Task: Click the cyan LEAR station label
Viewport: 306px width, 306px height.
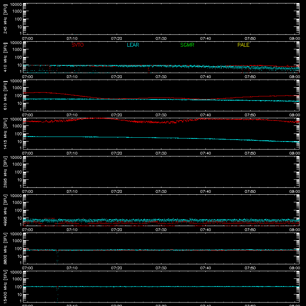Action: [133, 45]
